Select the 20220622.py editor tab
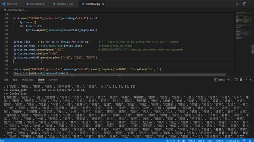 [92, 4]
